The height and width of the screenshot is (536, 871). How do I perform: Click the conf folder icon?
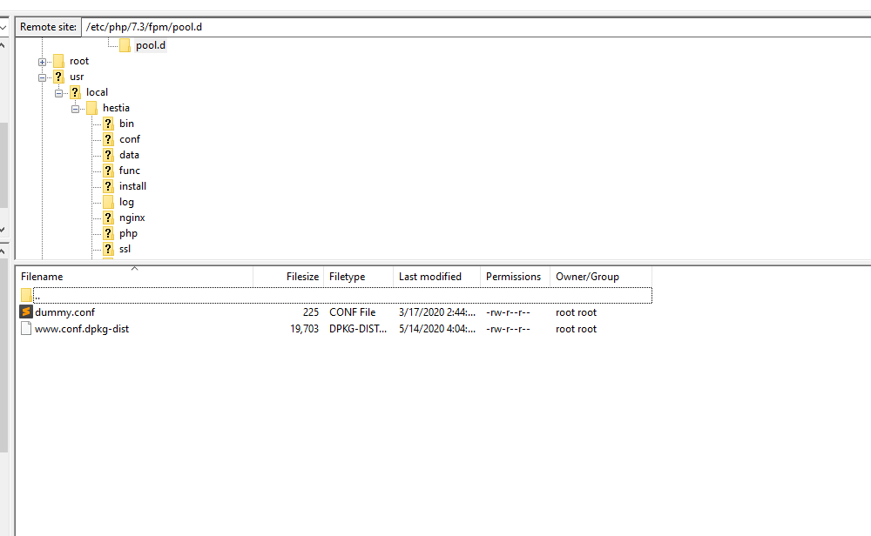107,138
